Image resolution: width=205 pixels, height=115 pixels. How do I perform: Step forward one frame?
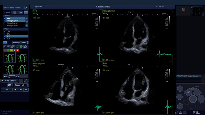click(x=26, y=90)
